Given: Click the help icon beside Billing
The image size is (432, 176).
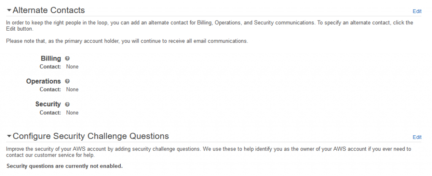Looking at the screenshot, I should pos(67,58).
